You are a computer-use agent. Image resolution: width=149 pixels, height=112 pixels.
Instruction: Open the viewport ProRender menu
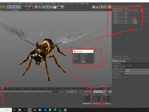(16, 10)
